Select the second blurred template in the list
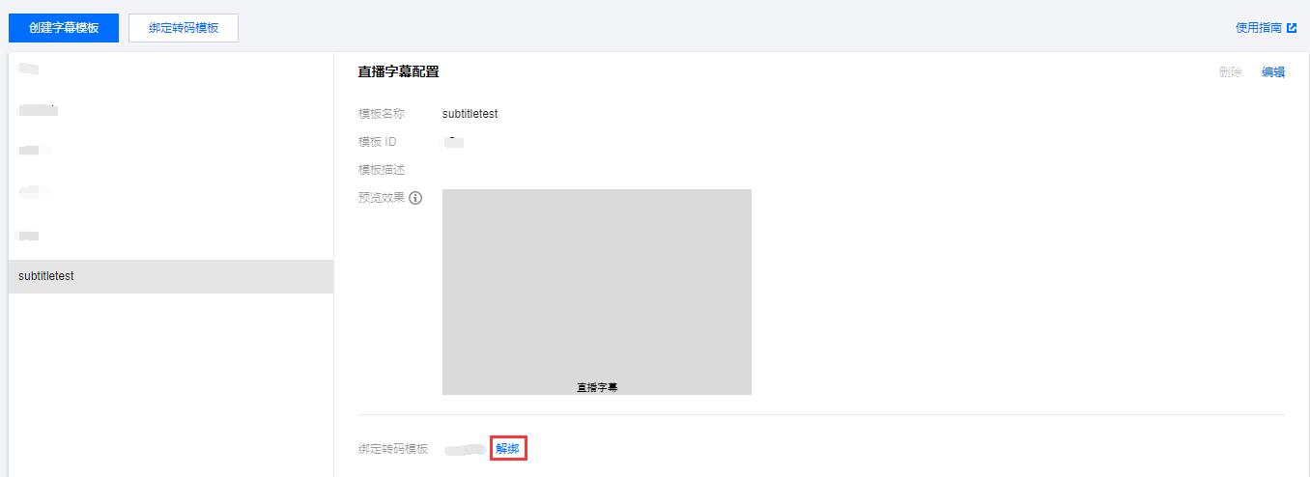 point(171,111)
